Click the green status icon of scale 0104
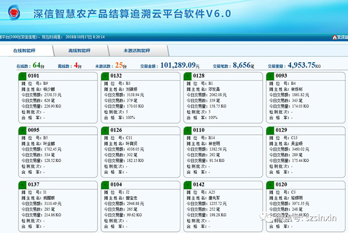 pyautogui.click(x=104, y=183)
